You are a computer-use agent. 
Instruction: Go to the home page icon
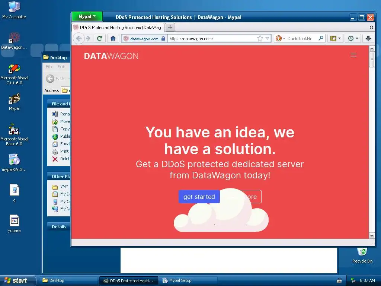coord(113,38)
